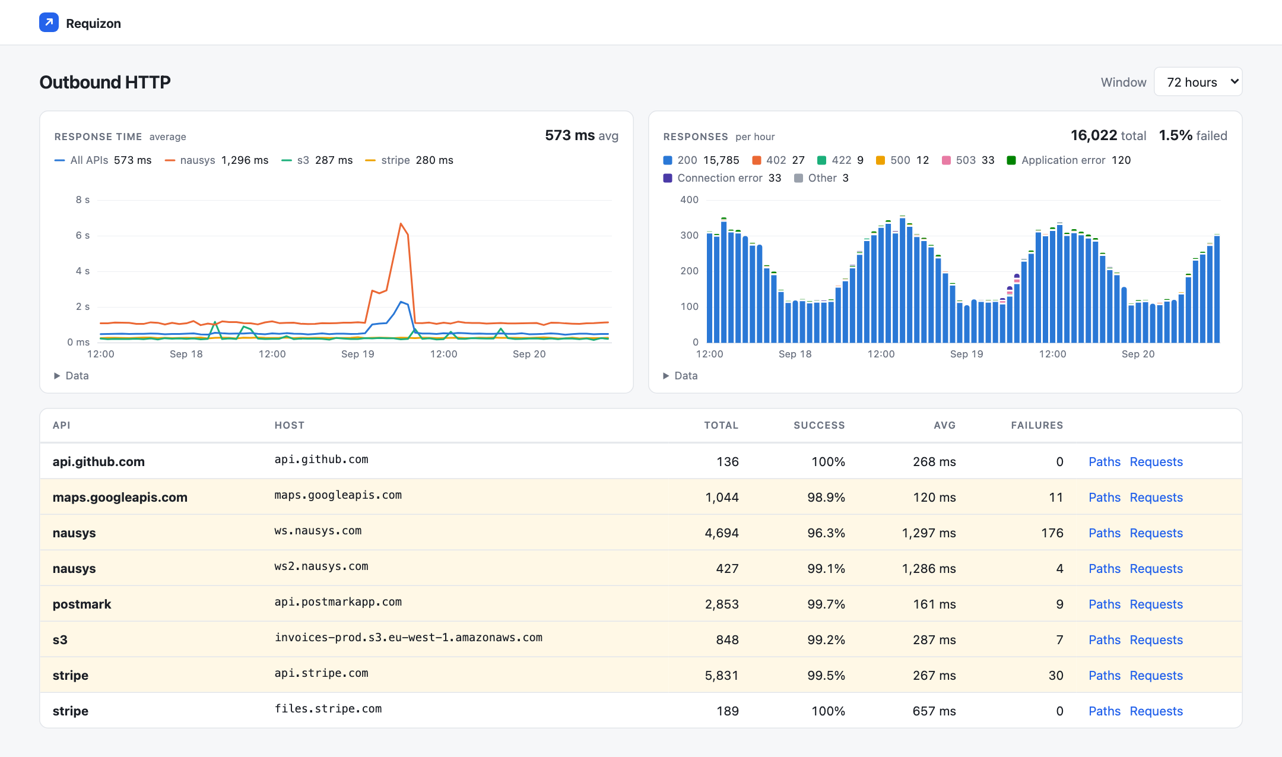Click host api.postmarkapp.com
The width and height of the screenshot is (1282, 757).
338,602
